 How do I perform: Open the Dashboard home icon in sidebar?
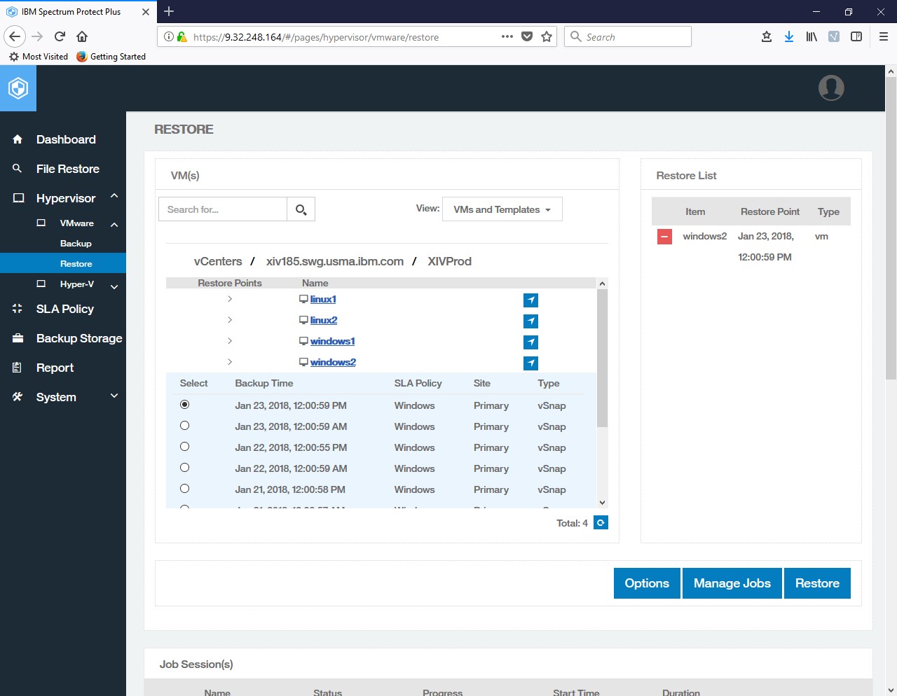tap(17, 139)
